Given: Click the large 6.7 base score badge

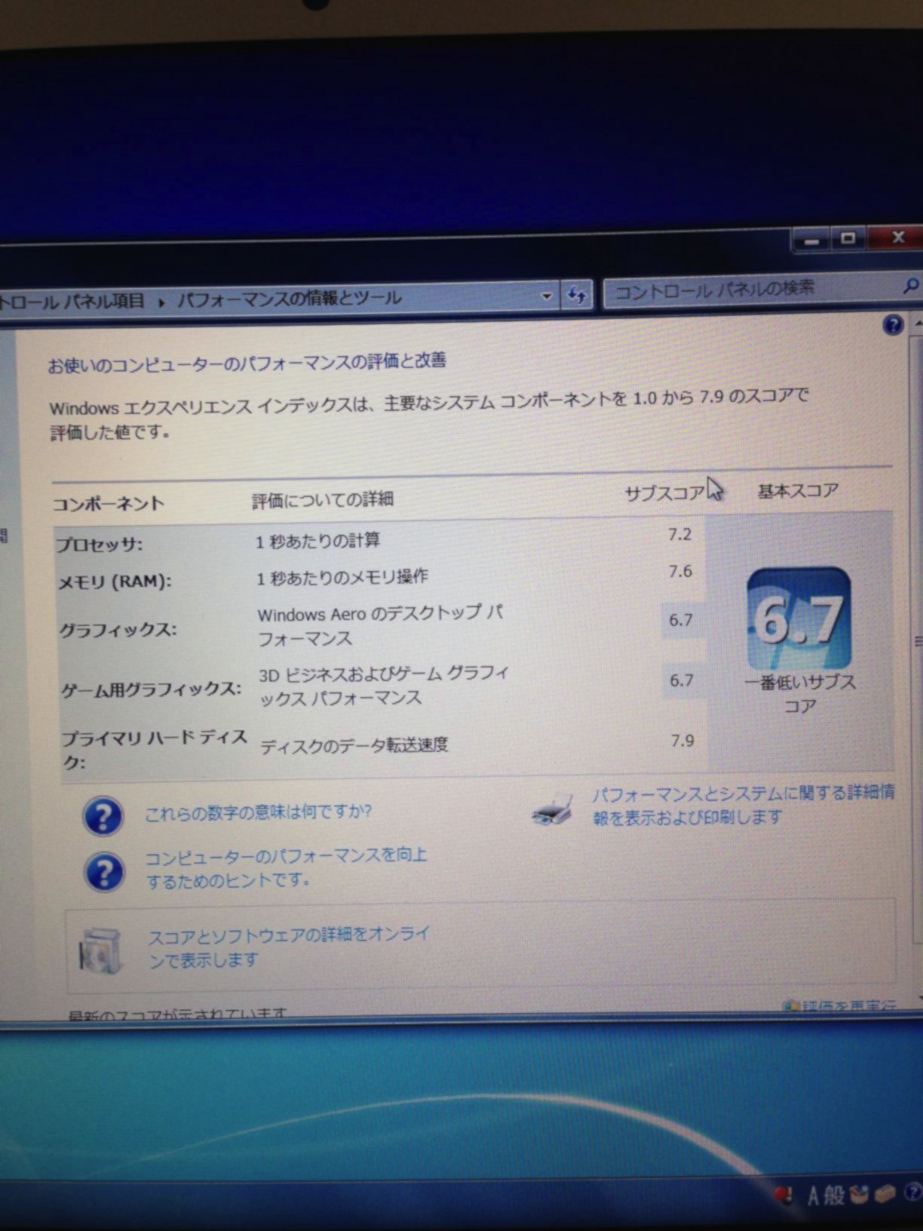Looking at the screenshot, I should coord(799,619).
